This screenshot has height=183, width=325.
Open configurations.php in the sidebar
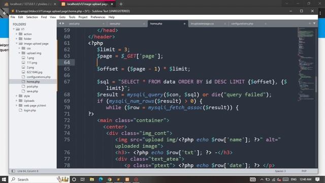click(39, 77)
